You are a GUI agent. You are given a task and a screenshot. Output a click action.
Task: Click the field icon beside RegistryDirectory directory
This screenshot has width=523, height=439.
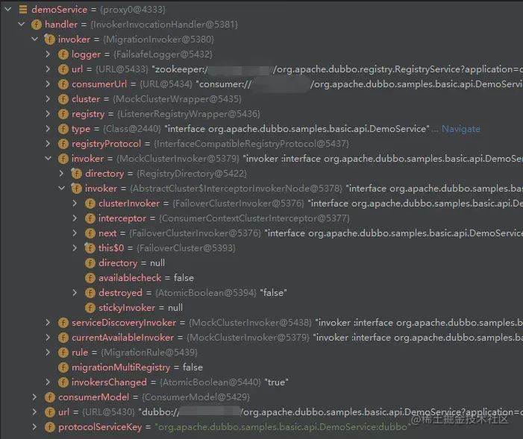tap(76, 174)
